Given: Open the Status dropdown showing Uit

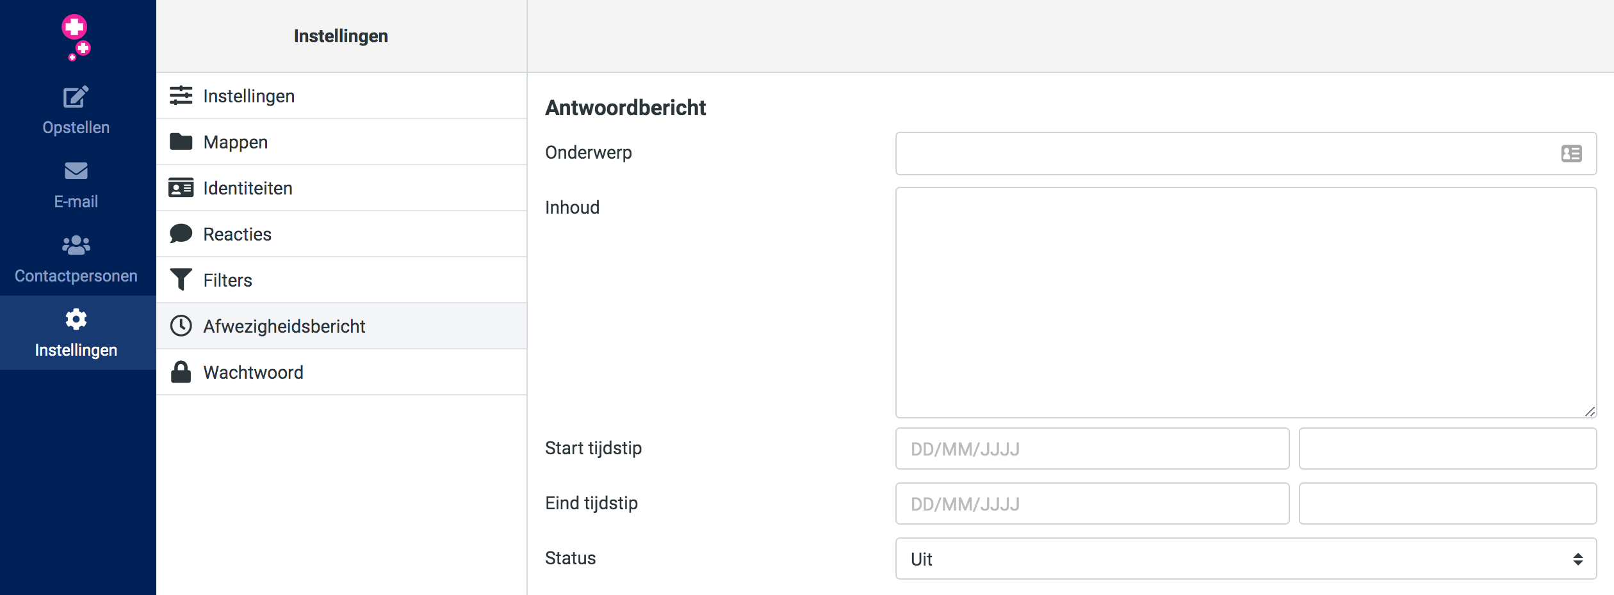Looking at the screenshot, I should pos(1246,559).
